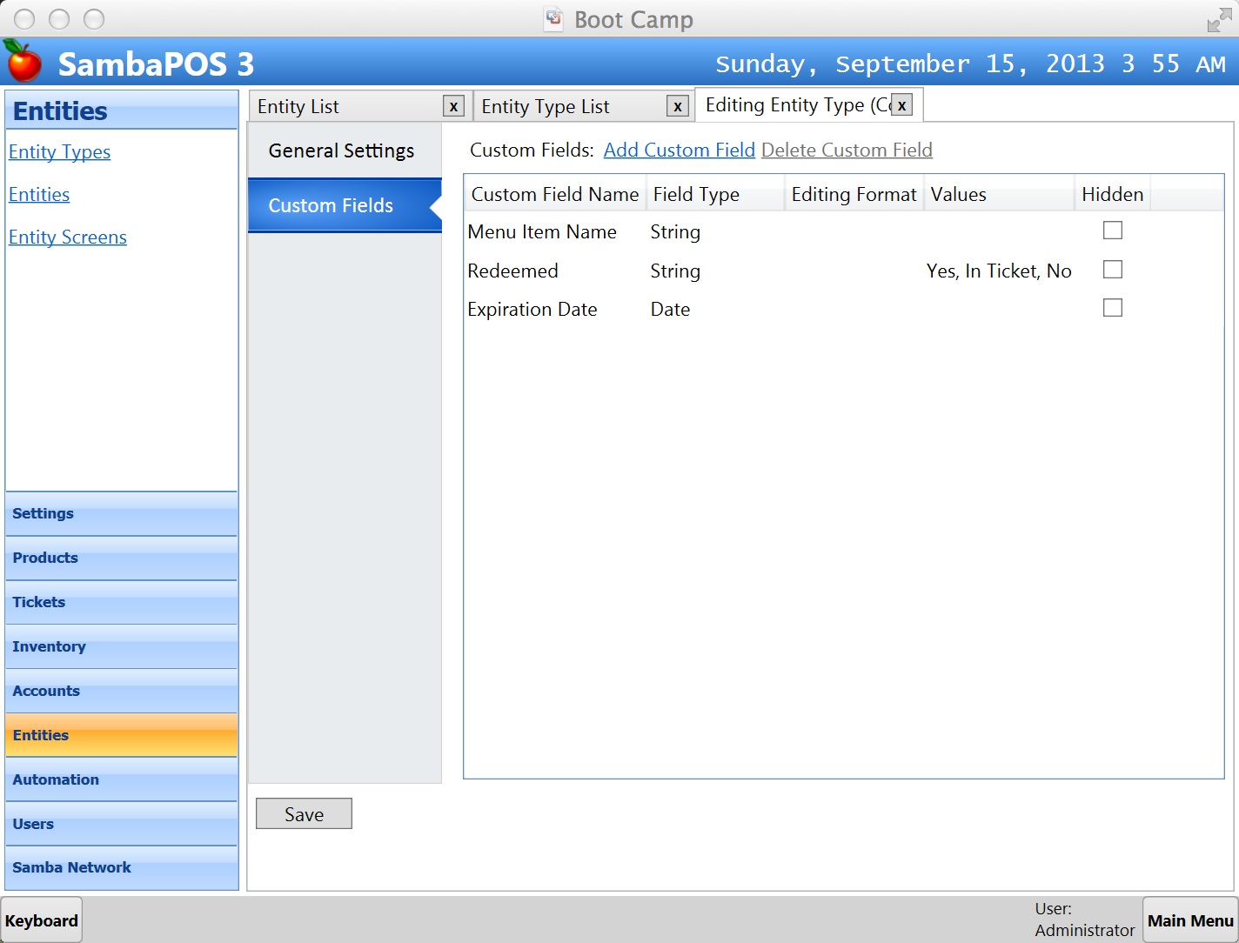Viewport: 1239px width, 943px height.
Task: Toggle Hidden checkbox for Expiration Date
Action: tap(1112, 308)
